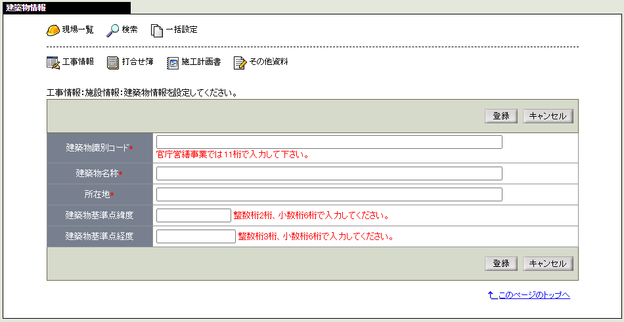624x322 pixels.
Task: Go to the 施工計画書 label
Action: pyautogui.click(x=201, y=62)
